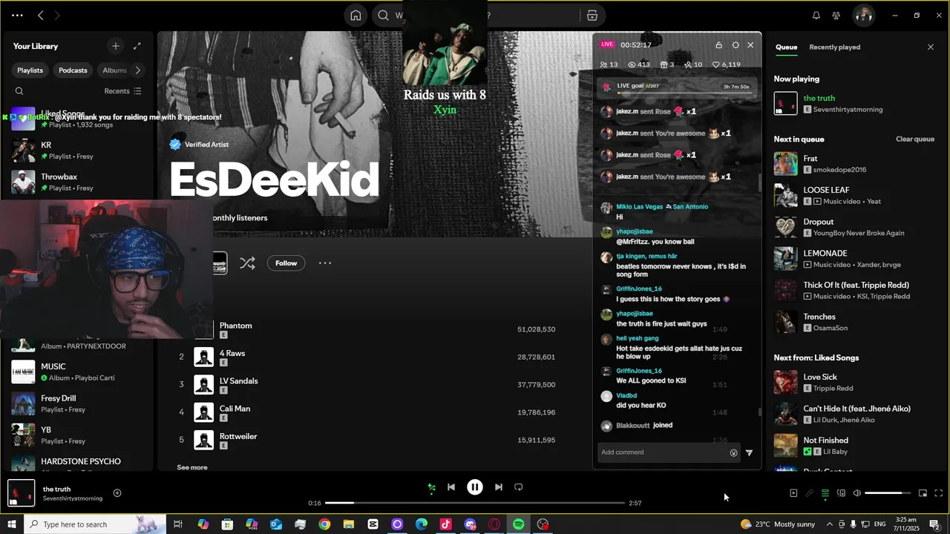Image resolution: width=950 pixels, height=534 pixels.
Task: Toggle smart shuffle in player bar
Action: pyautogui.click(x=431, y=487)
